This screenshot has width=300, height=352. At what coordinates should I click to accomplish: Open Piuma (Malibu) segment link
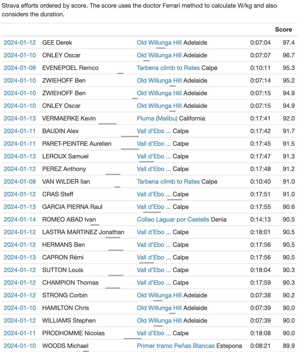point(157,118)
